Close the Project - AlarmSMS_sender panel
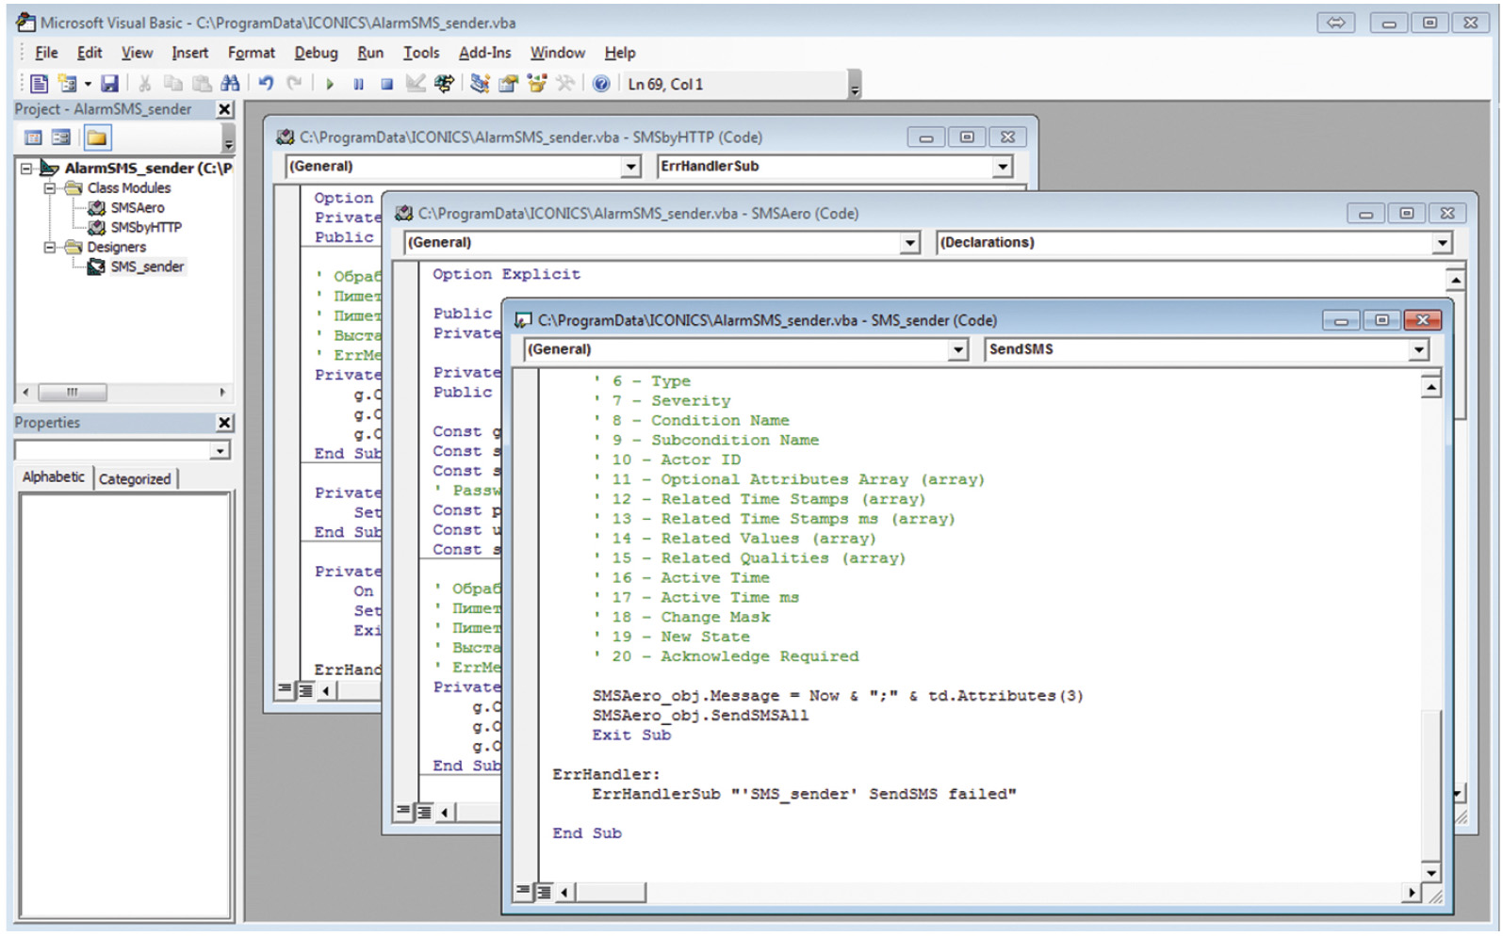1503x936 pixels. tap(224, 109)
